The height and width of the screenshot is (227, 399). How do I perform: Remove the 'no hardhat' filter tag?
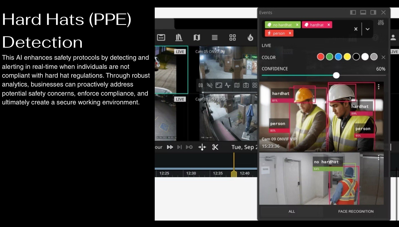click(297, 25)
